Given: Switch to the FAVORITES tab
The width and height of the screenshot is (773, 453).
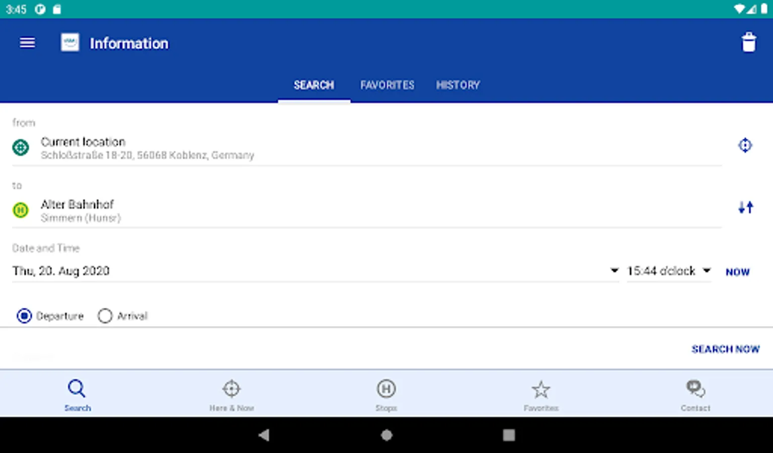Looking at the screenshot, I should point(387,85).
